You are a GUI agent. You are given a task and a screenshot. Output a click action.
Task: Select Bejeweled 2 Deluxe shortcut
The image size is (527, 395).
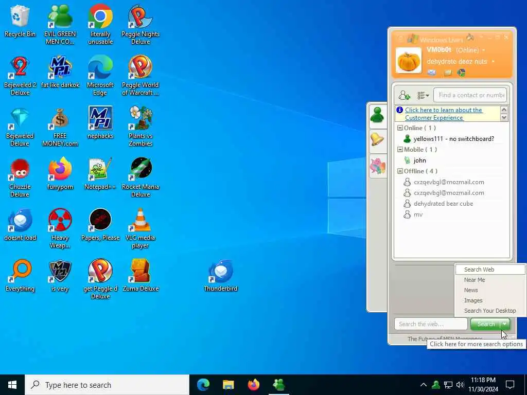[20, 76]
